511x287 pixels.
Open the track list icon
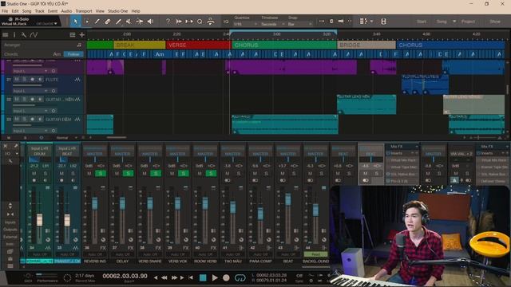6,34
